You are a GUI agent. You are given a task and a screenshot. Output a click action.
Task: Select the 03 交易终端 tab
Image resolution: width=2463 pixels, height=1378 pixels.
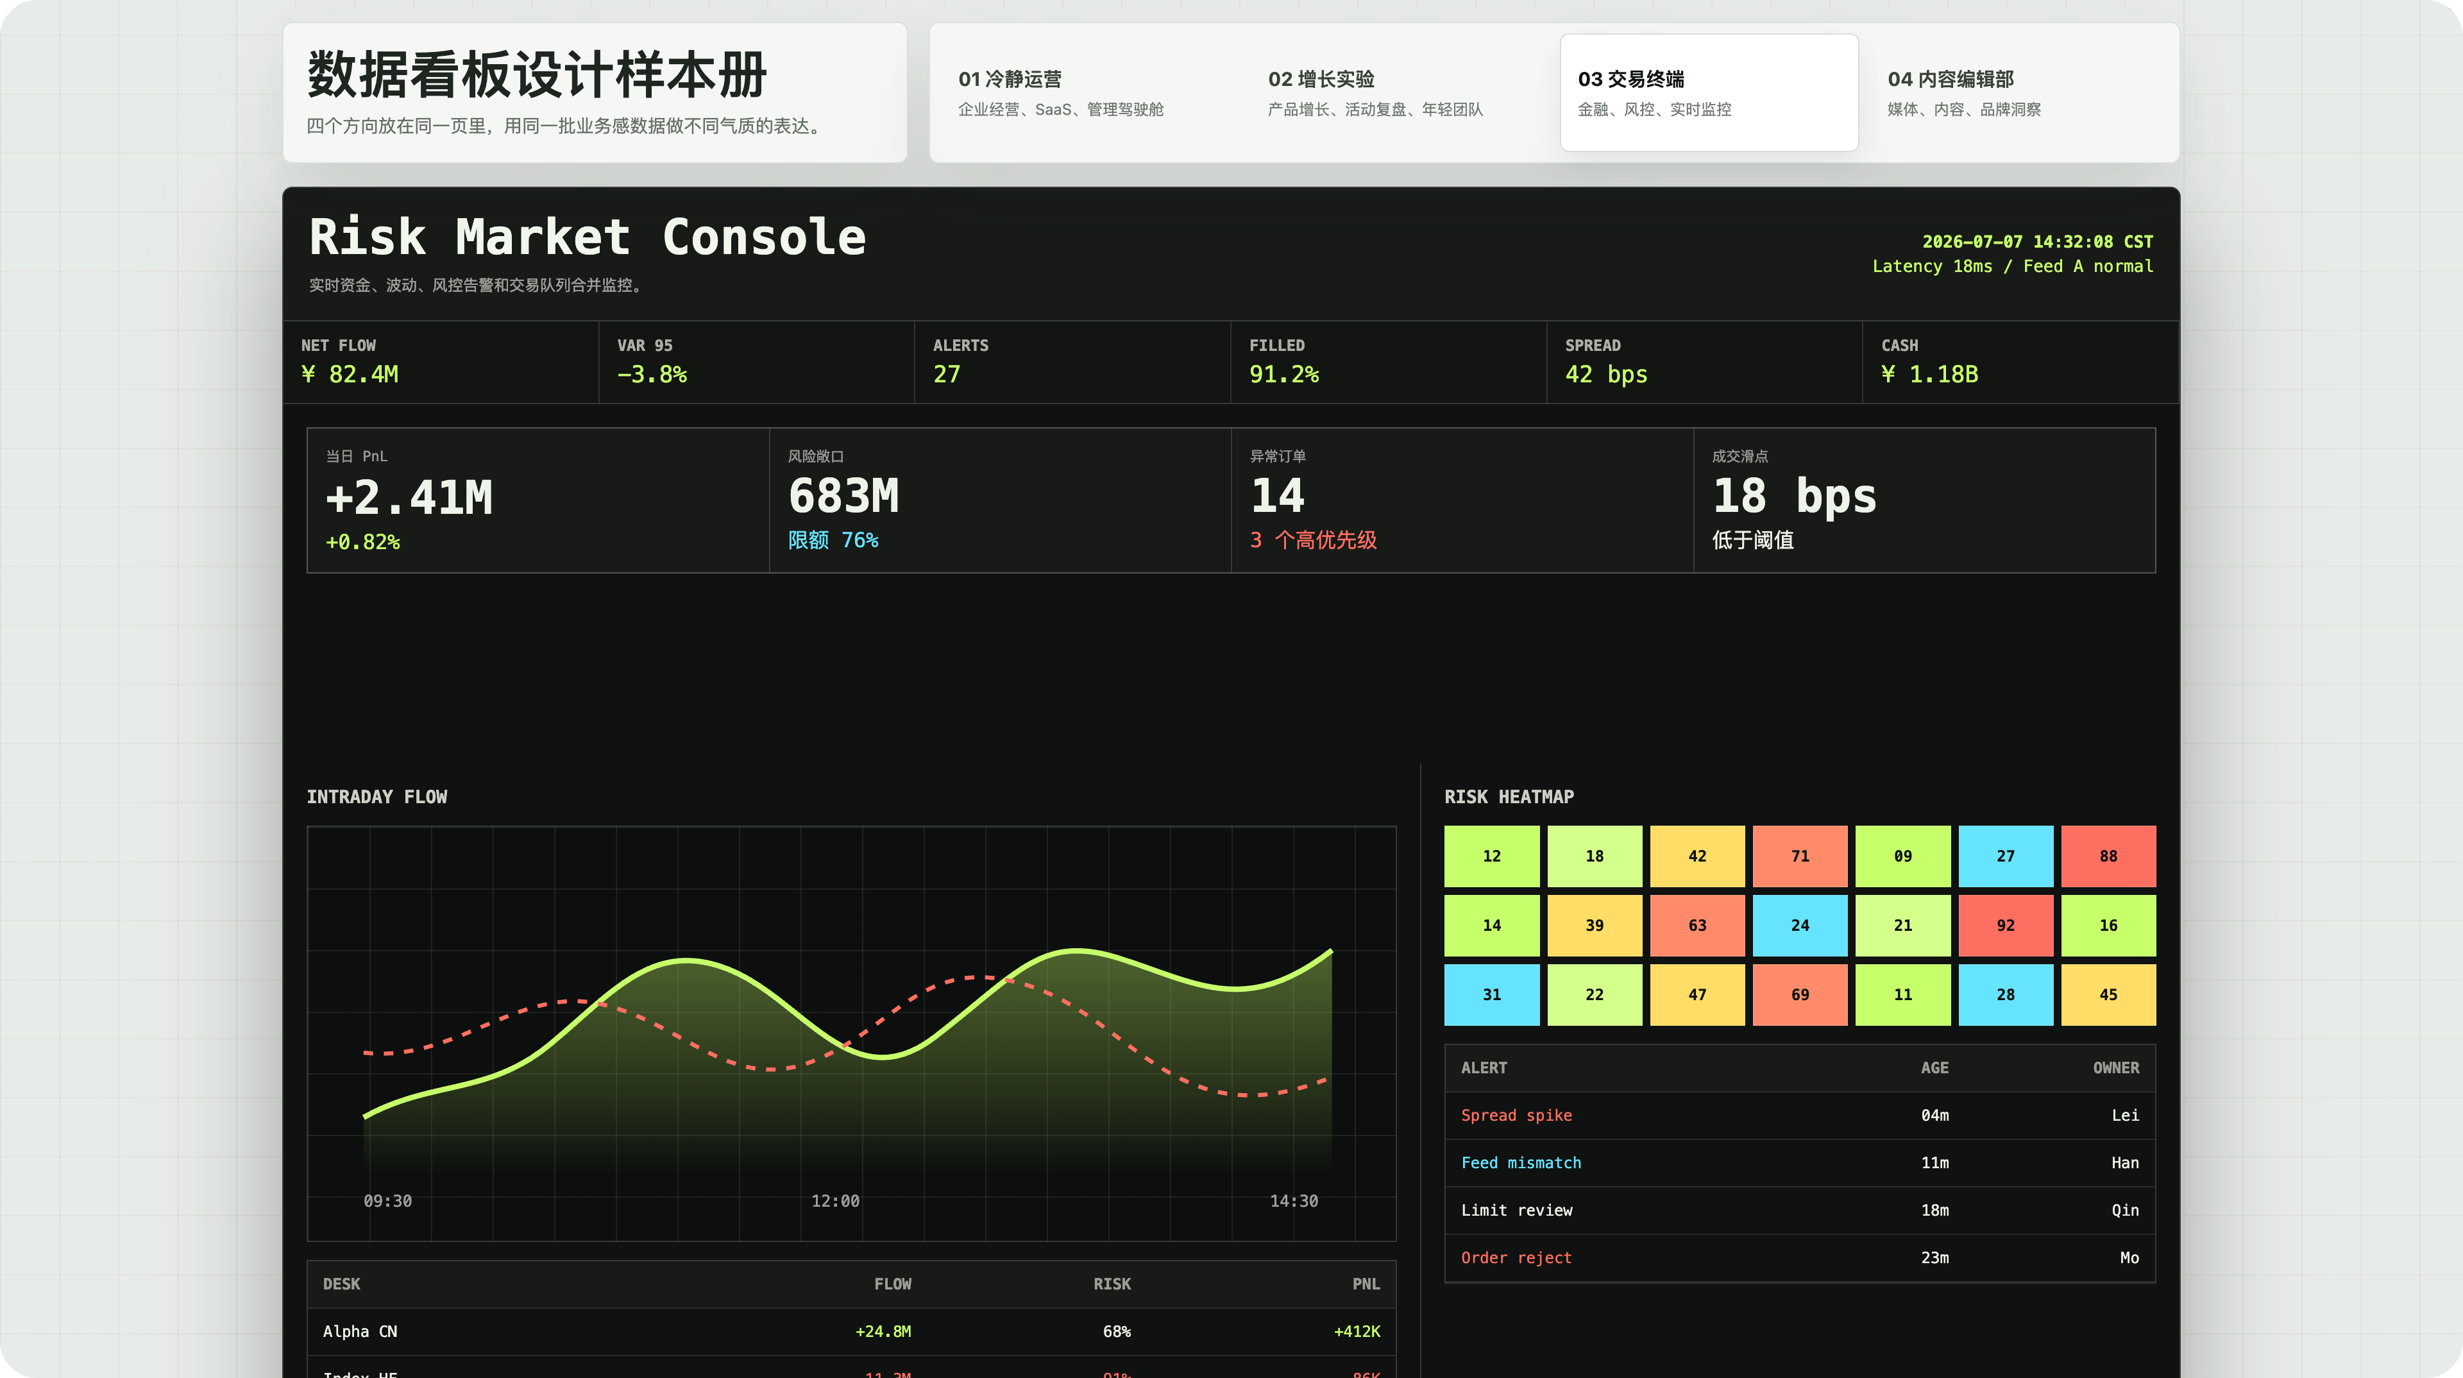click(x=1709, y=93)
